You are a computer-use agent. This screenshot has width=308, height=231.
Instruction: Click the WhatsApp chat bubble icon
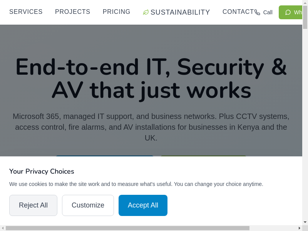[x=288, y=12]
